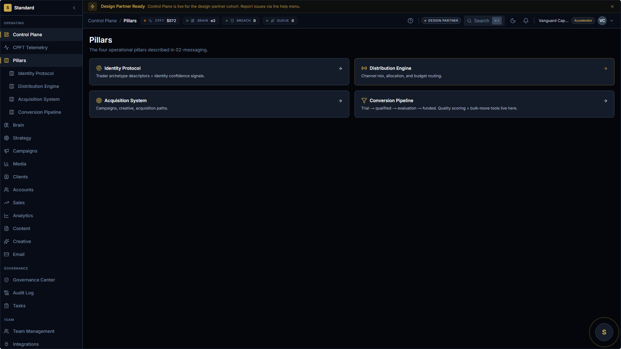Open the floating S assistant button
Screen dimensions: 621x349
pyautogui.click(x=604, y=332)
